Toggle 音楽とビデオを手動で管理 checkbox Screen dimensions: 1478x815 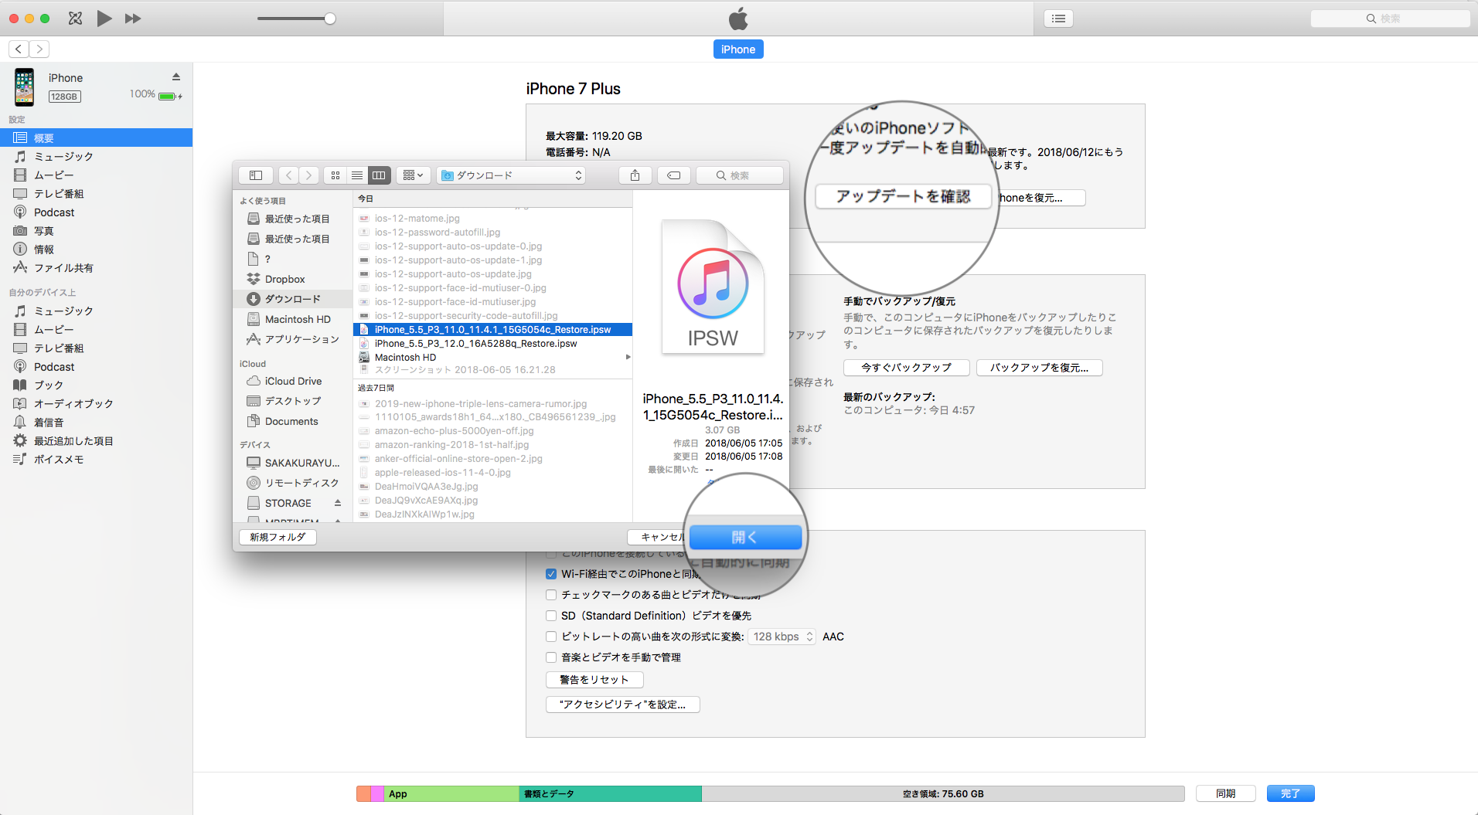pos(551,657)
